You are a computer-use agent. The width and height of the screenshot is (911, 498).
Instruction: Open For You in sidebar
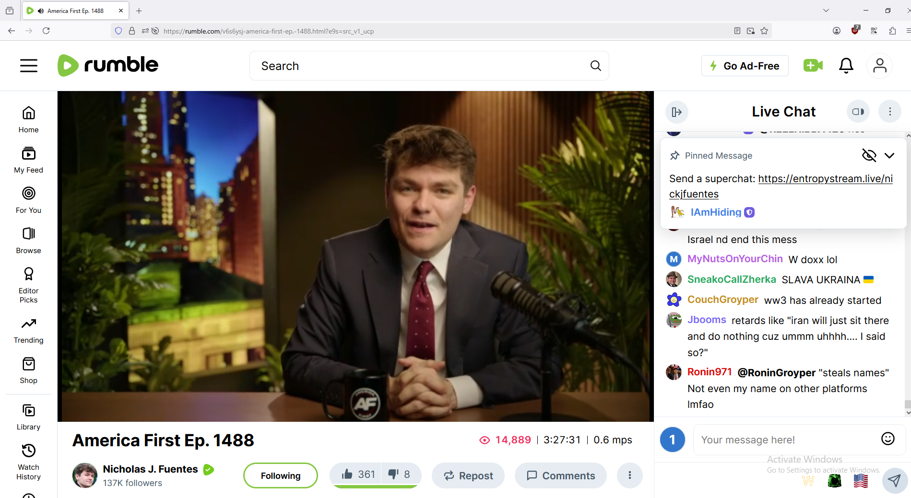(29, 200)
